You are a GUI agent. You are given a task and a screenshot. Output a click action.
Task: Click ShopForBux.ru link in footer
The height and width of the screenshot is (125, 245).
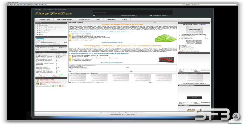118,113
